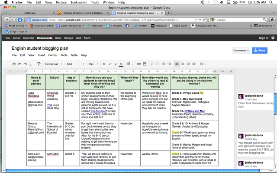Image resolution: width=277 pixels, height=173 pixels.
Task: Open the Docs File menu
Action: pos(14,55)
